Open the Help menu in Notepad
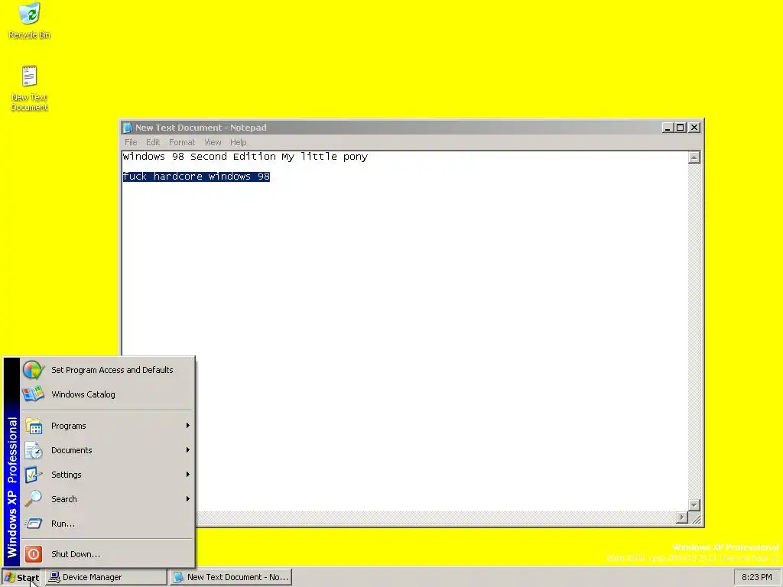 tap(239, 142)
